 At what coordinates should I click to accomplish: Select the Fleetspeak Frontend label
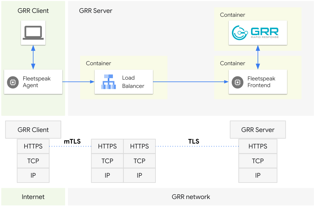261,82
